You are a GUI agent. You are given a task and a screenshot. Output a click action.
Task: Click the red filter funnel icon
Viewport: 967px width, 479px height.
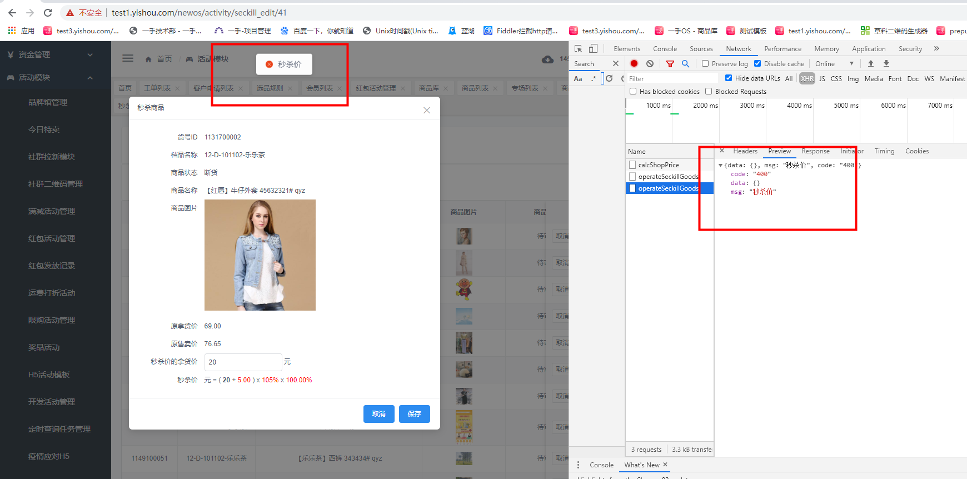(x=670, y=63)
